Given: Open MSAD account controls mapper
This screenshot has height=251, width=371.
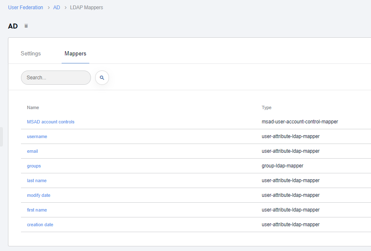Looking at the screenshot, I should (x=51, y=122).
